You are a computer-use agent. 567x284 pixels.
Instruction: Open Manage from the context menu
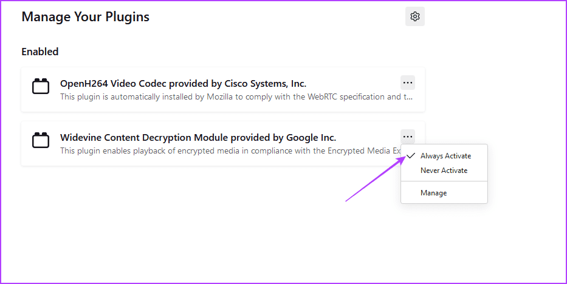tap(433, 193)
